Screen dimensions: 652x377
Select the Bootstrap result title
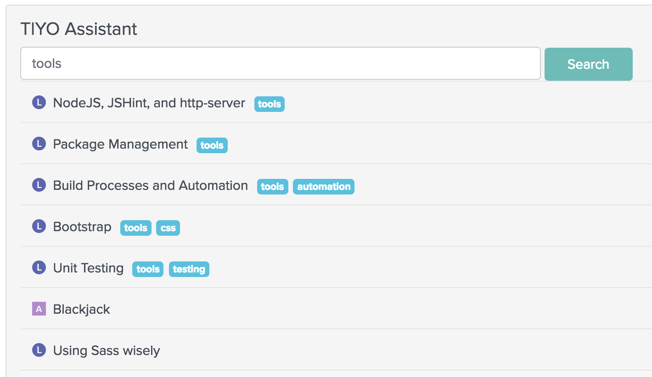point(82,227)
